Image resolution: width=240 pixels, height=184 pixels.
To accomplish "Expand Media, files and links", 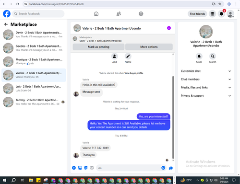I will (x=206, y=88).
